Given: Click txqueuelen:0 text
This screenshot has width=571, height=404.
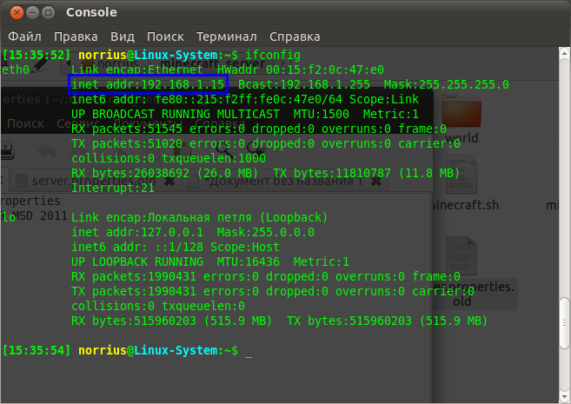Looking at the screenshot, I should pyautogui.click(x=203, y=306).
